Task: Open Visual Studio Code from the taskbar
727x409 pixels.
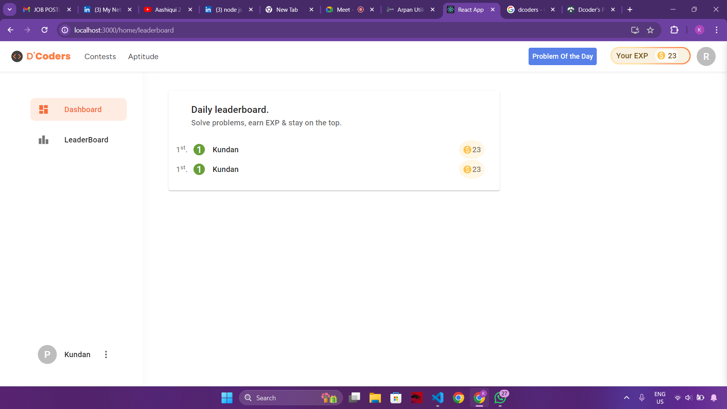Action: coord(438,398)
